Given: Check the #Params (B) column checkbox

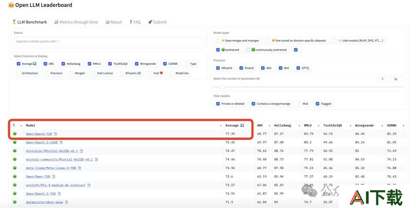Looking at the screenshot, I should pos(122,73).
